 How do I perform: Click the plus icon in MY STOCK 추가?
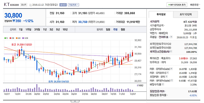click(x=169, y=5)
